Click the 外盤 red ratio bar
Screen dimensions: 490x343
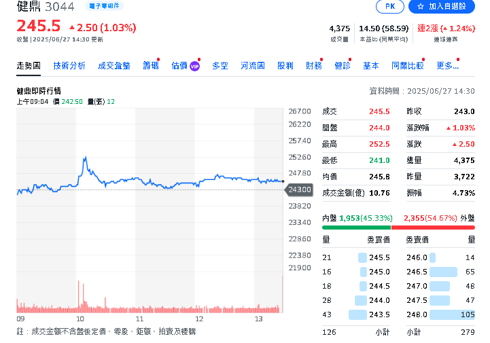coord(433,228)
